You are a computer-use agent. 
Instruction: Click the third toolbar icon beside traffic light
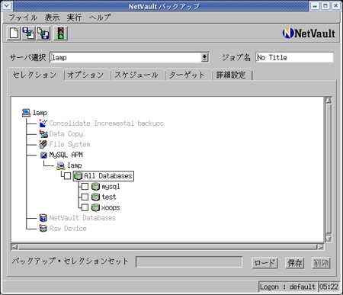tap(43, 33)
